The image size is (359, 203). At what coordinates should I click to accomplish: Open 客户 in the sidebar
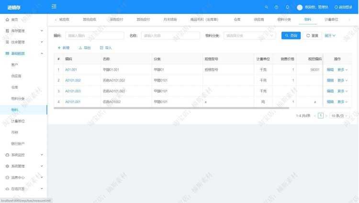click(x=15, y=65)
